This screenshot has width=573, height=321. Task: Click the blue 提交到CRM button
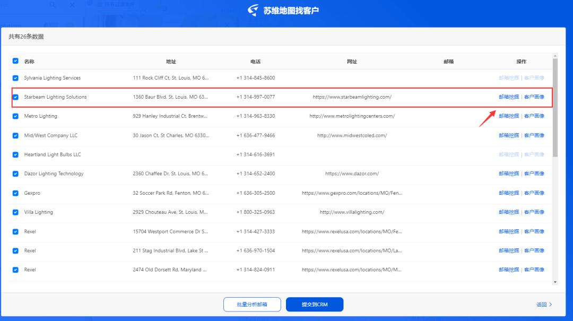[x=314, y=304]
